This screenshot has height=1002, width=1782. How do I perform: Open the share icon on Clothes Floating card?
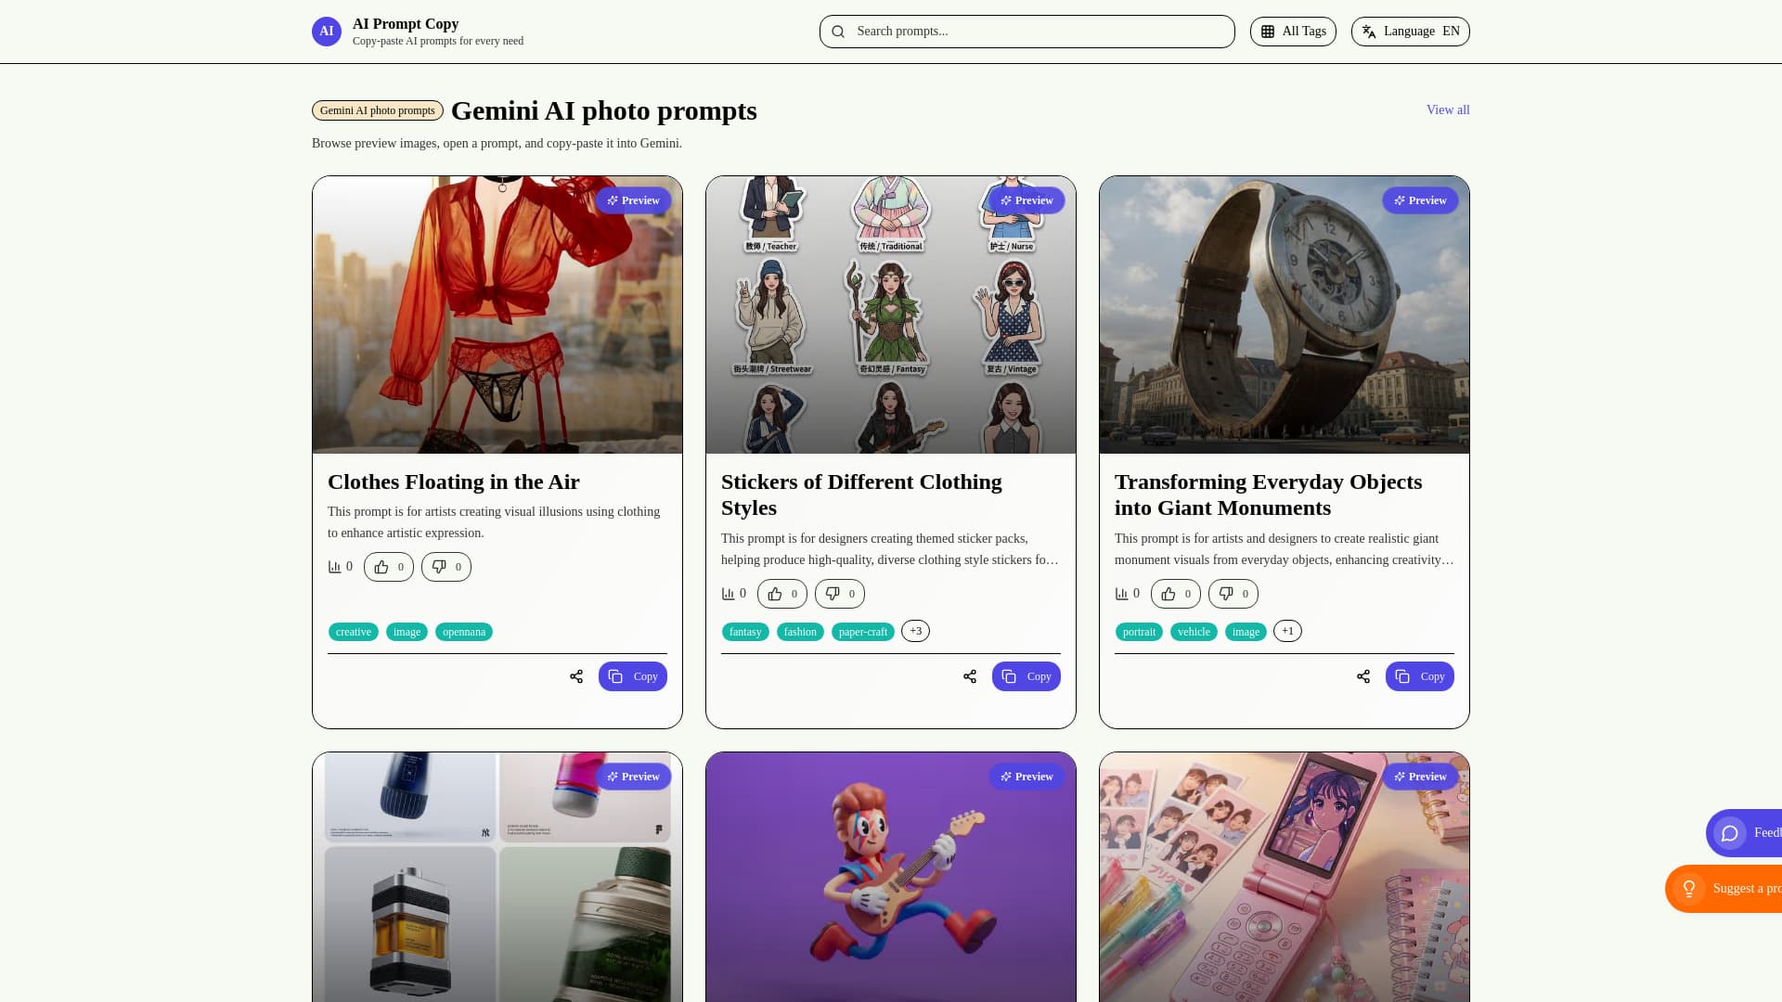point(575,676)
